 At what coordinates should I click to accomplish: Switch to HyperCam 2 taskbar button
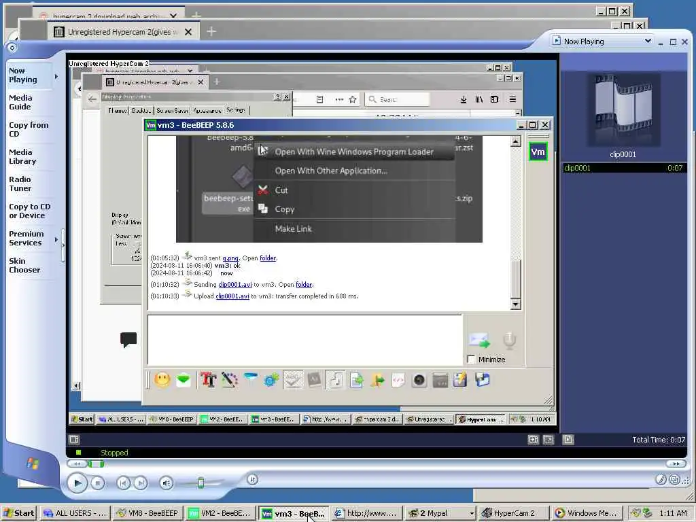pyautogui.click(x=514, y=513)
